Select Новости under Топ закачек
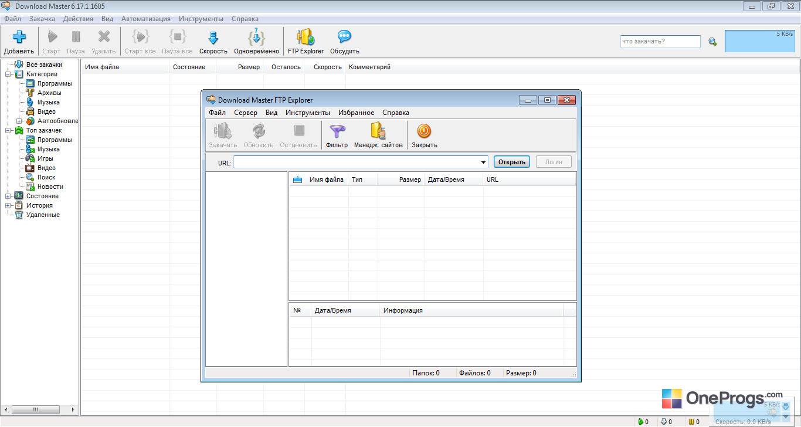Image resolution: width=801 pixels, height=427 pixels. tap(50, 187)
